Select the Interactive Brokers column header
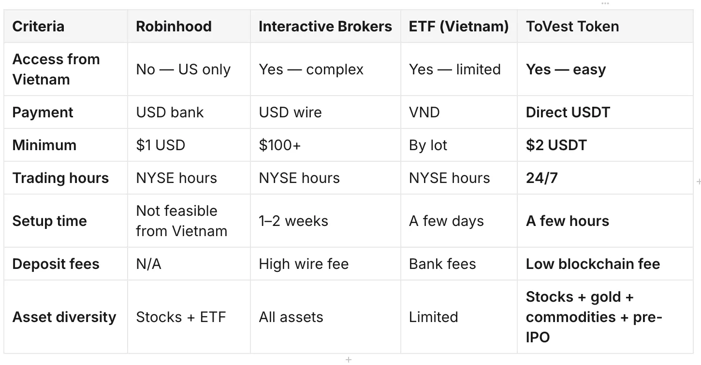 (x=325, y=26)
